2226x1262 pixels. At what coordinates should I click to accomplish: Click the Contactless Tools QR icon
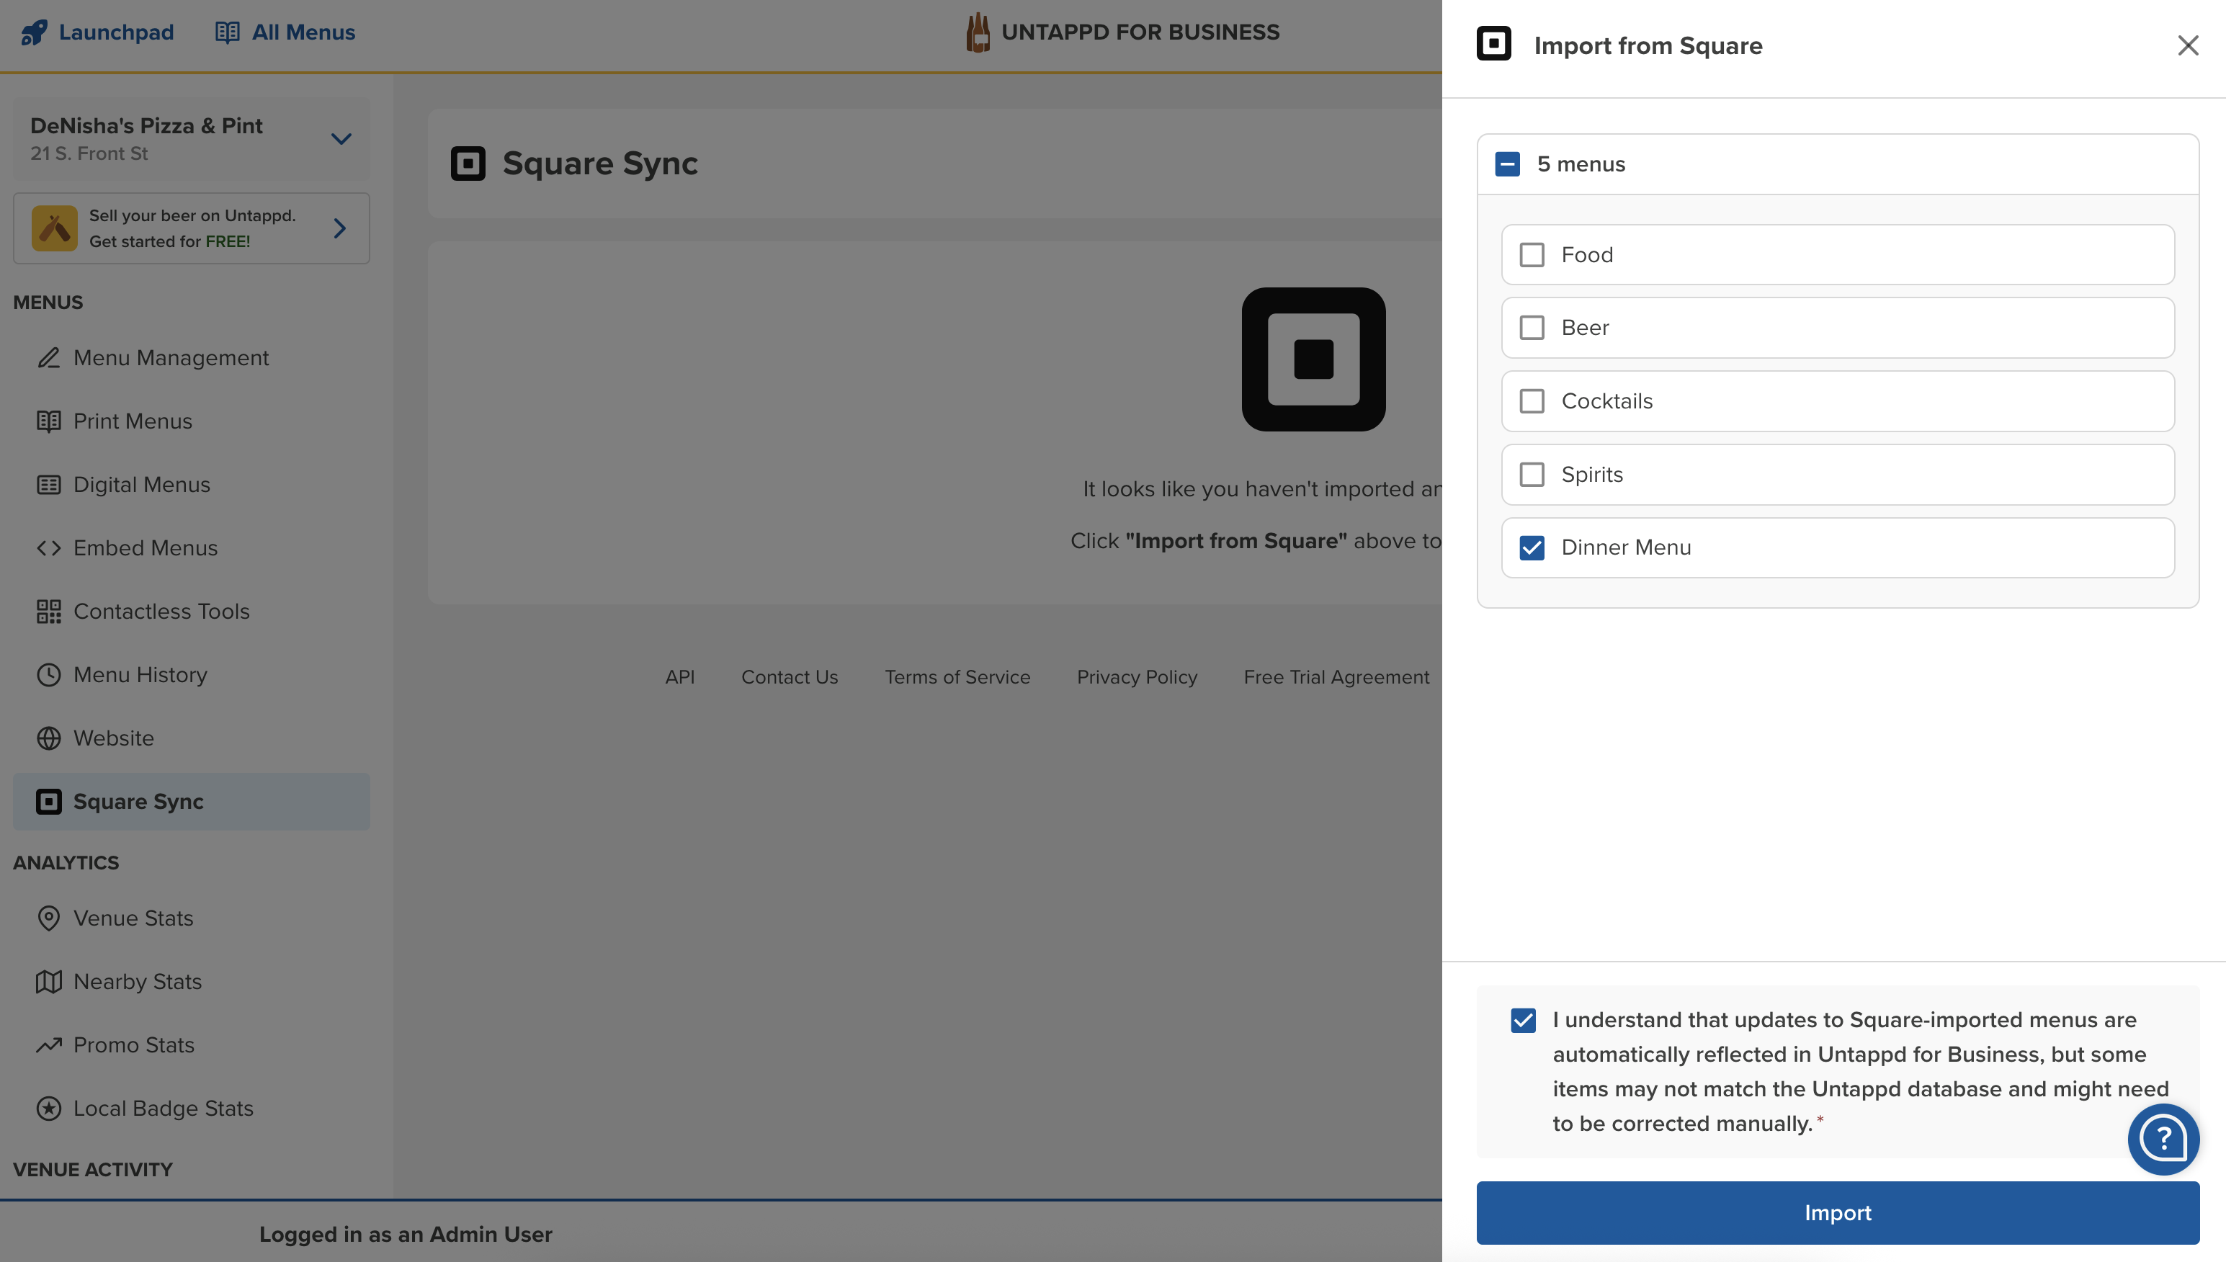[48, 611]
